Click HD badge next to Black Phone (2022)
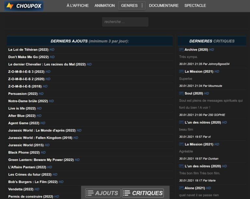This screenshot has height=199, width=250. [x=43, y=152]
